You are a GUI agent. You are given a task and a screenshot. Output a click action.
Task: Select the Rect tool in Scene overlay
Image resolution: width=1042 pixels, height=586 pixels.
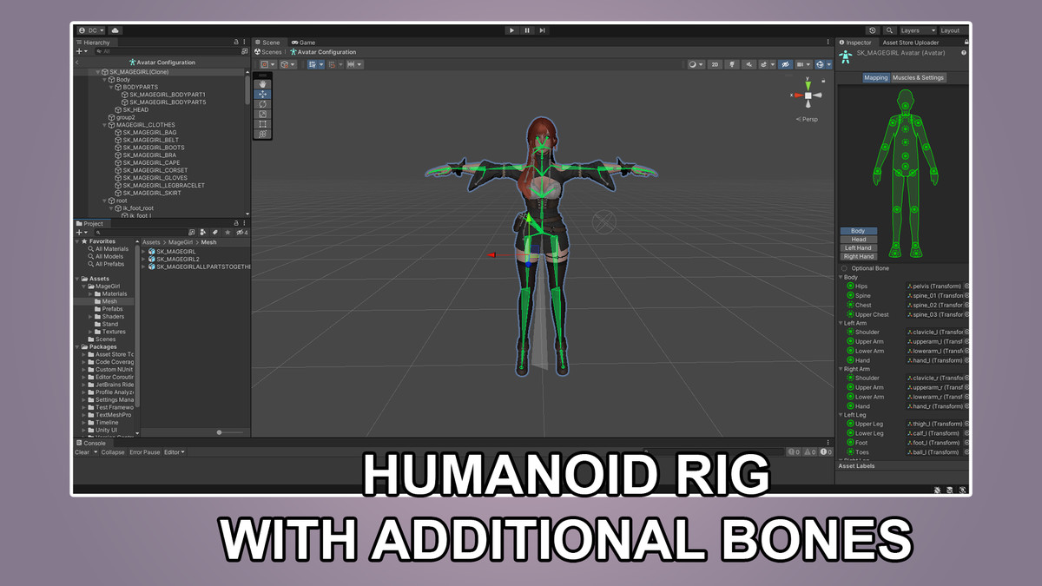point(263,124)
